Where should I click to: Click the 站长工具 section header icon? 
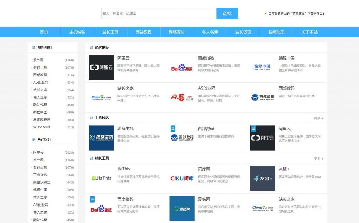click(x=91, y=158)
